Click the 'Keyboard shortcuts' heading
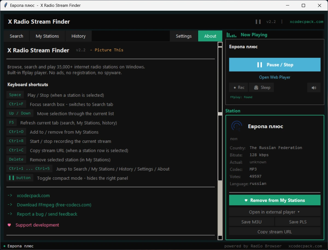 click(28, 85)
